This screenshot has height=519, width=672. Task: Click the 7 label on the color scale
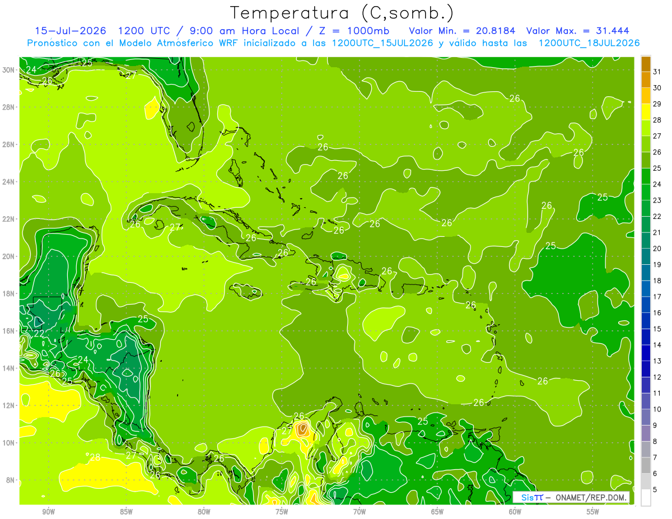pos(656,457)
